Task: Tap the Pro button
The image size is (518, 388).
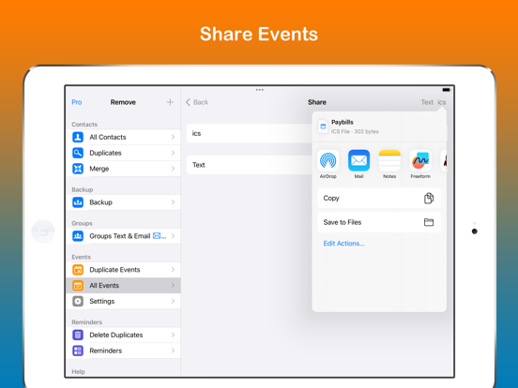Action: click(x=77, y=102)
